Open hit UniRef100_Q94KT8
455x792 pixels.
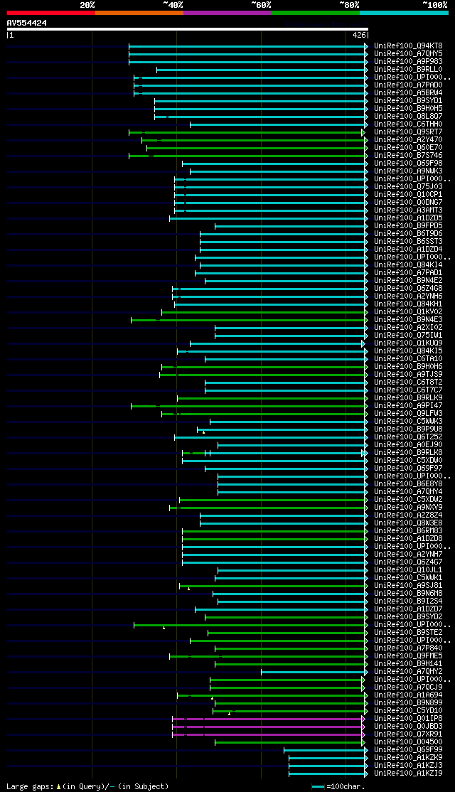(x=408, y=46)
